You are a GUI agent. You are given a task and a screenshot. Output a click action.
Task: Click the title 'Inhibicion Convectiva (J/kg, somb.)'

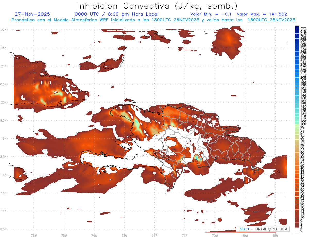(157, 6)
